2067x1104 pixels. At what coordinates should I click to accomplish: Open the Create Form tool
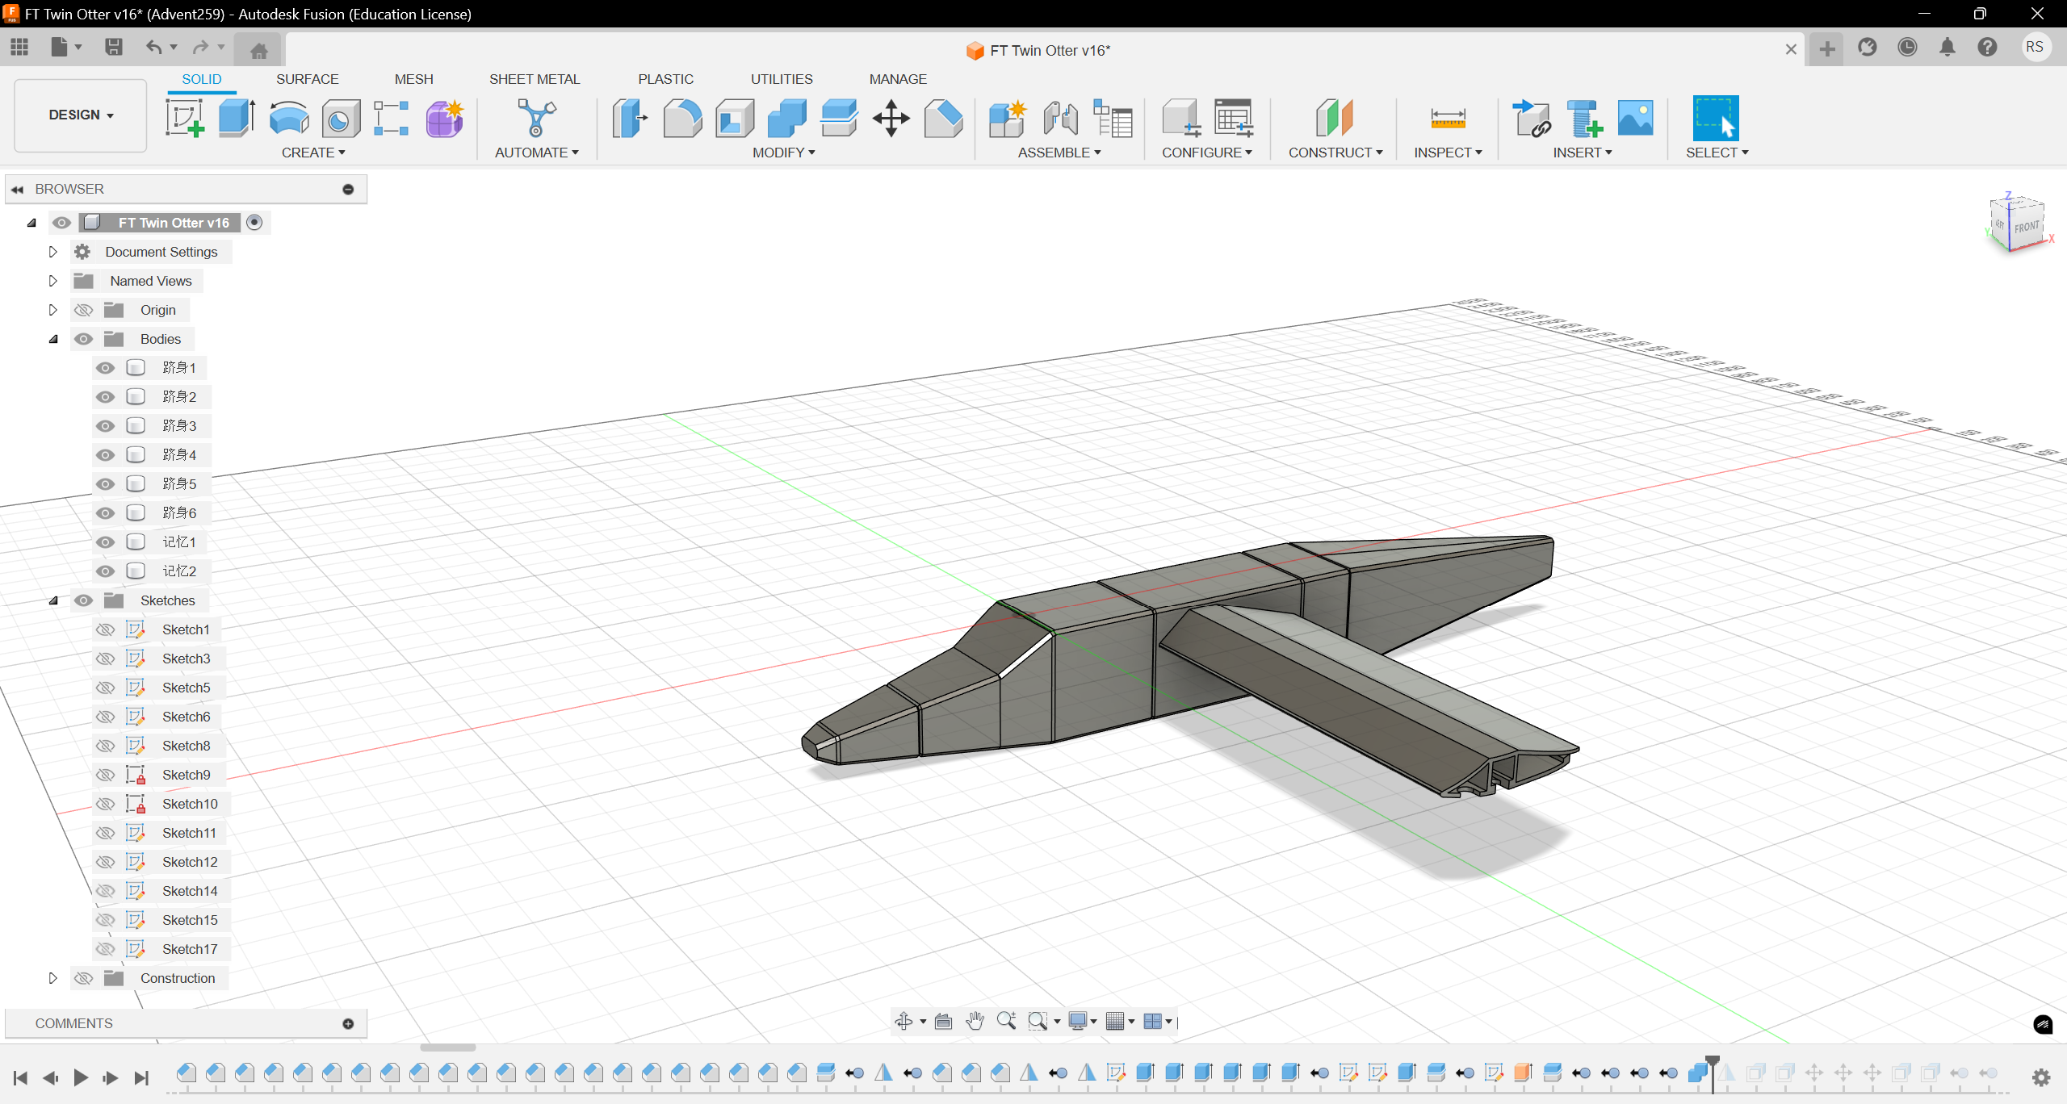[444, 119]
